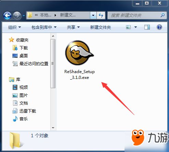Click the 新建文件夹 new folder button
169x152 pixels.
click(x=101, y=27)
